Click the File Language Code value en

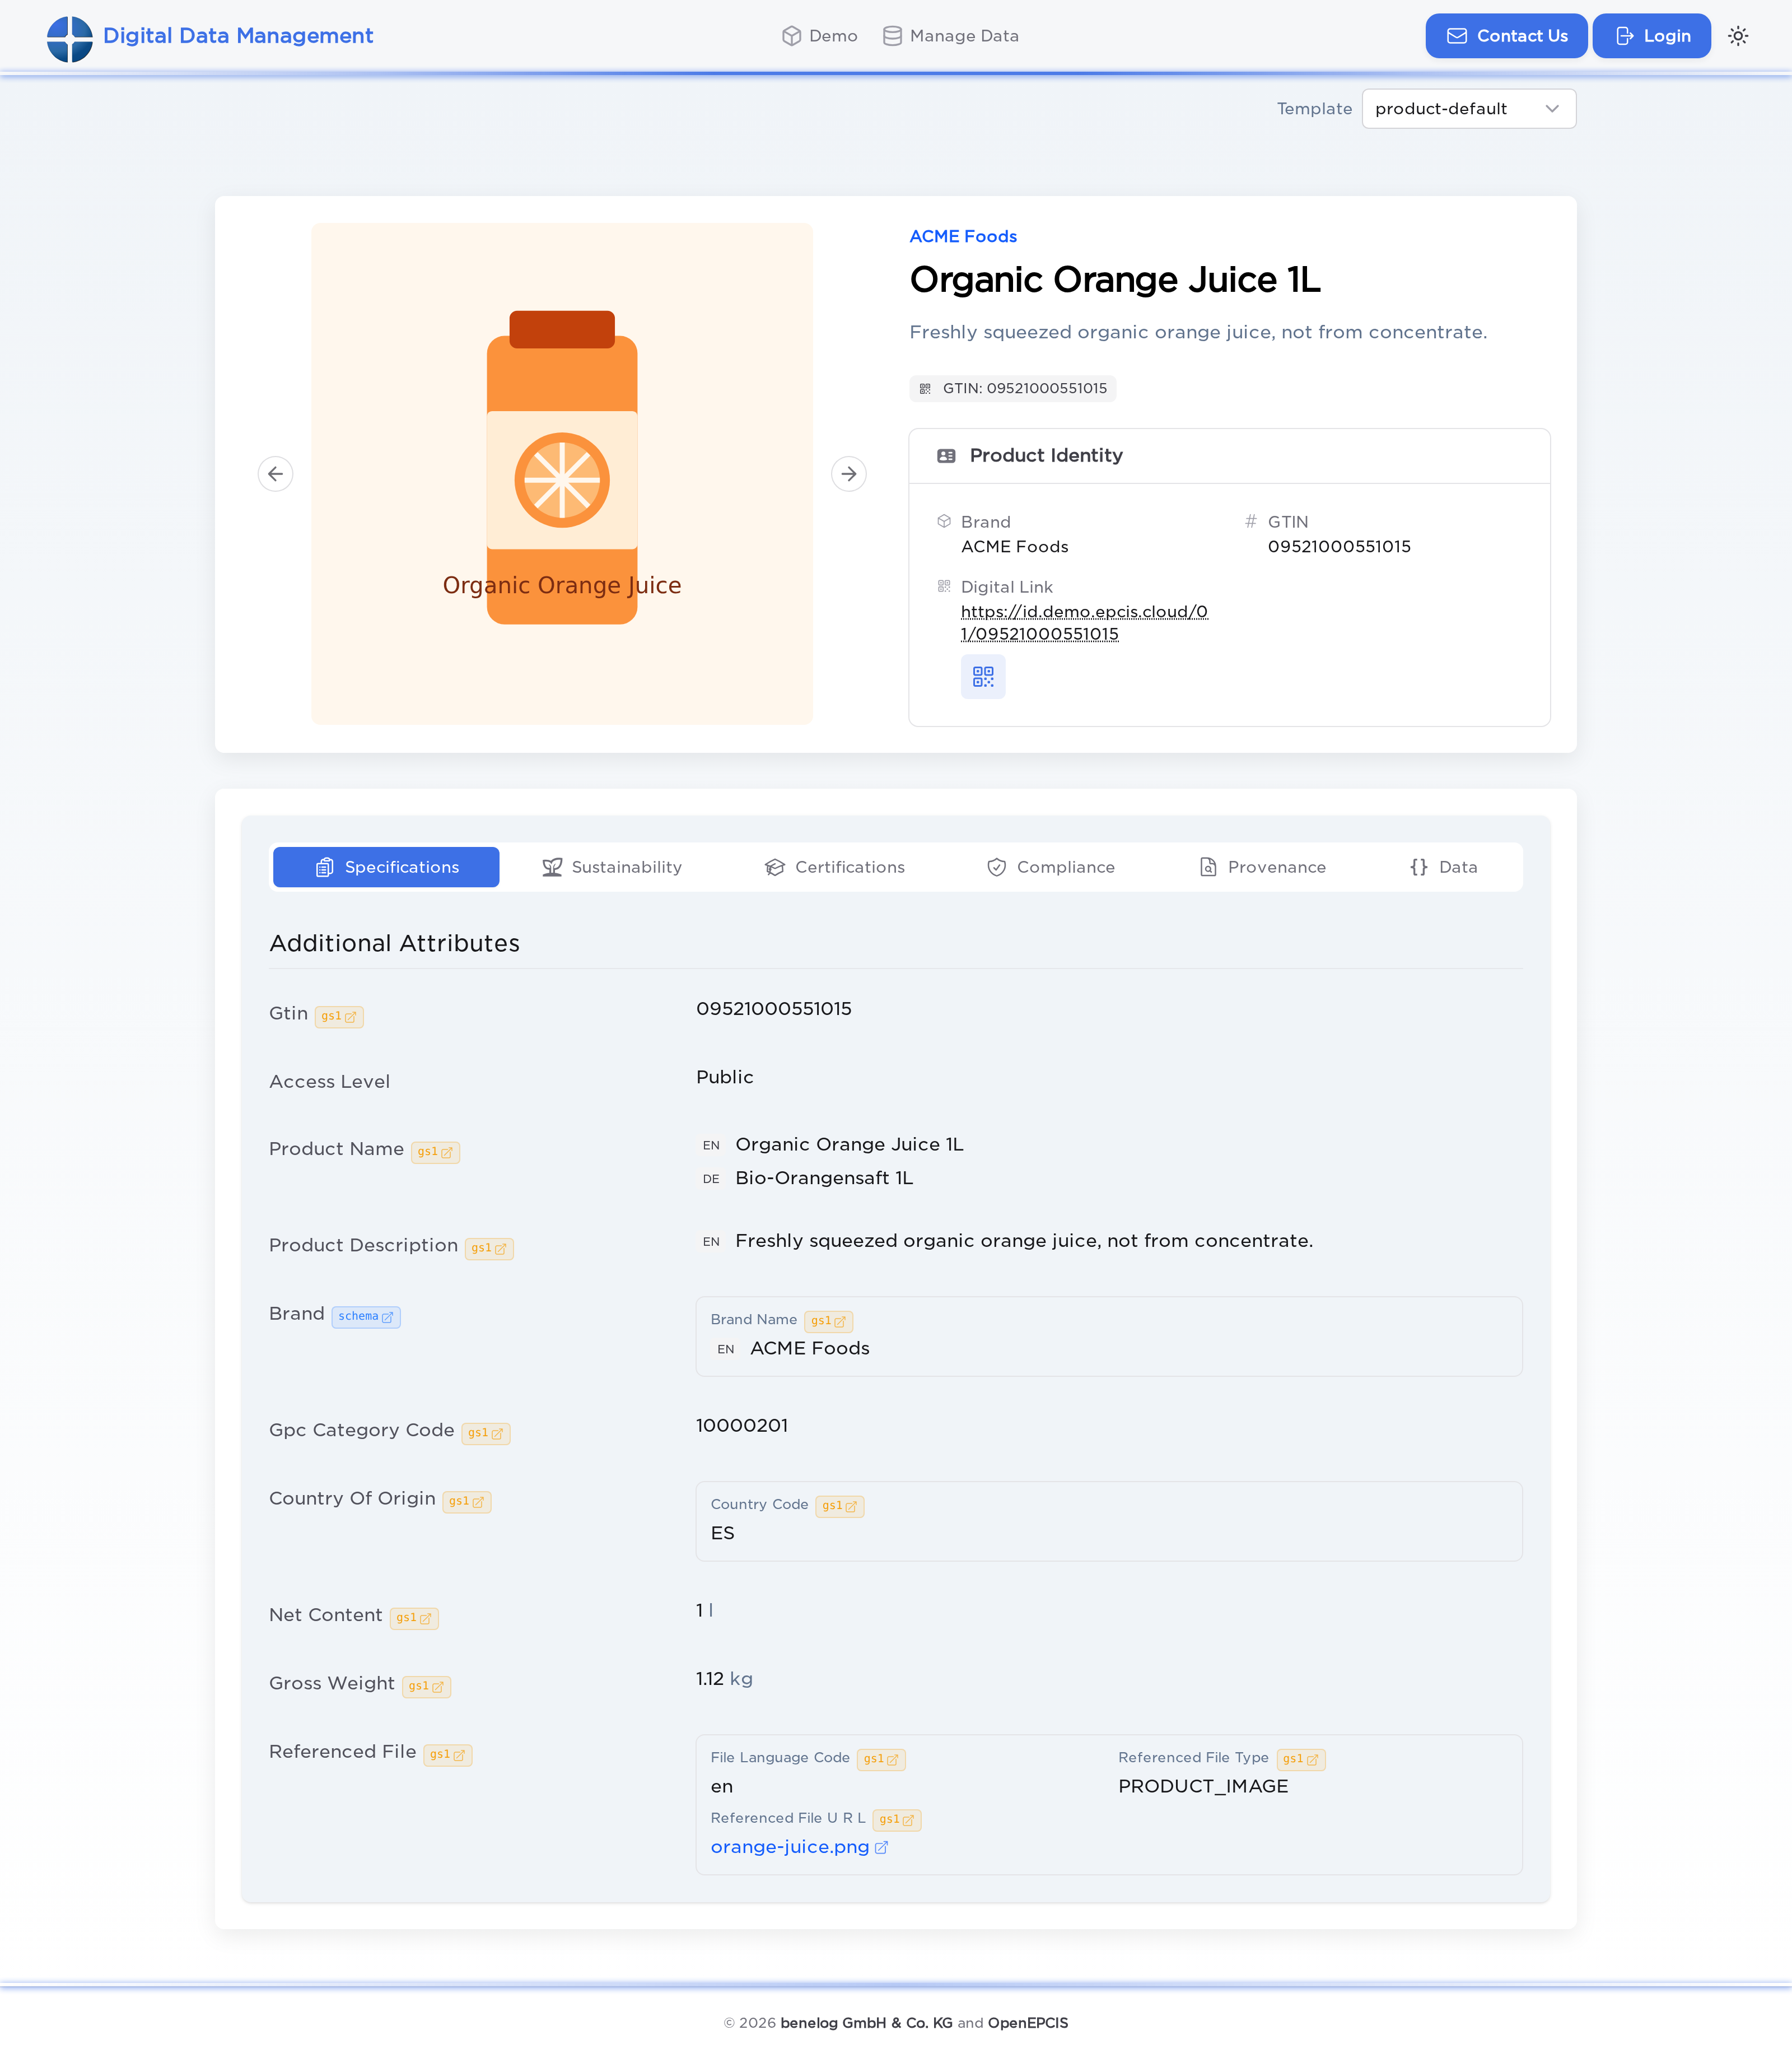tap(722, 1787)
